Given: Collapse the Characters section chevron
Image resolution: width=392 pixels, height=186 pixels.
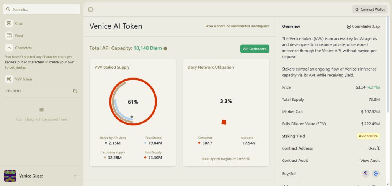Looking at the screenshot, I should pos(9,48).
